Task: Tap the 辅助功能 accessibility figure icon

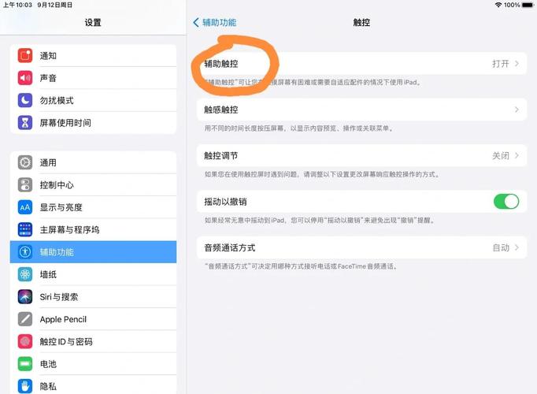Action: click(25, 252)
